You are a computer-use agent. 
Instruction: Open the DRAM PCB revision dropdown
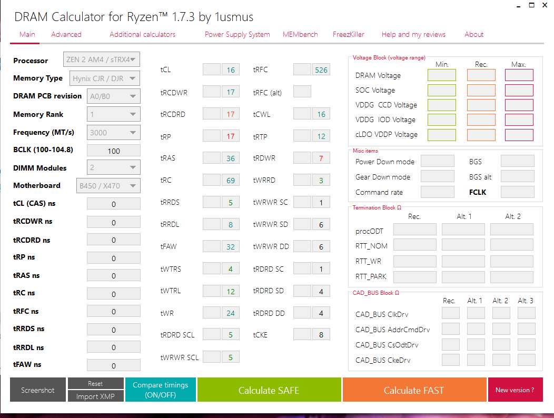click(x=113, y=96)
